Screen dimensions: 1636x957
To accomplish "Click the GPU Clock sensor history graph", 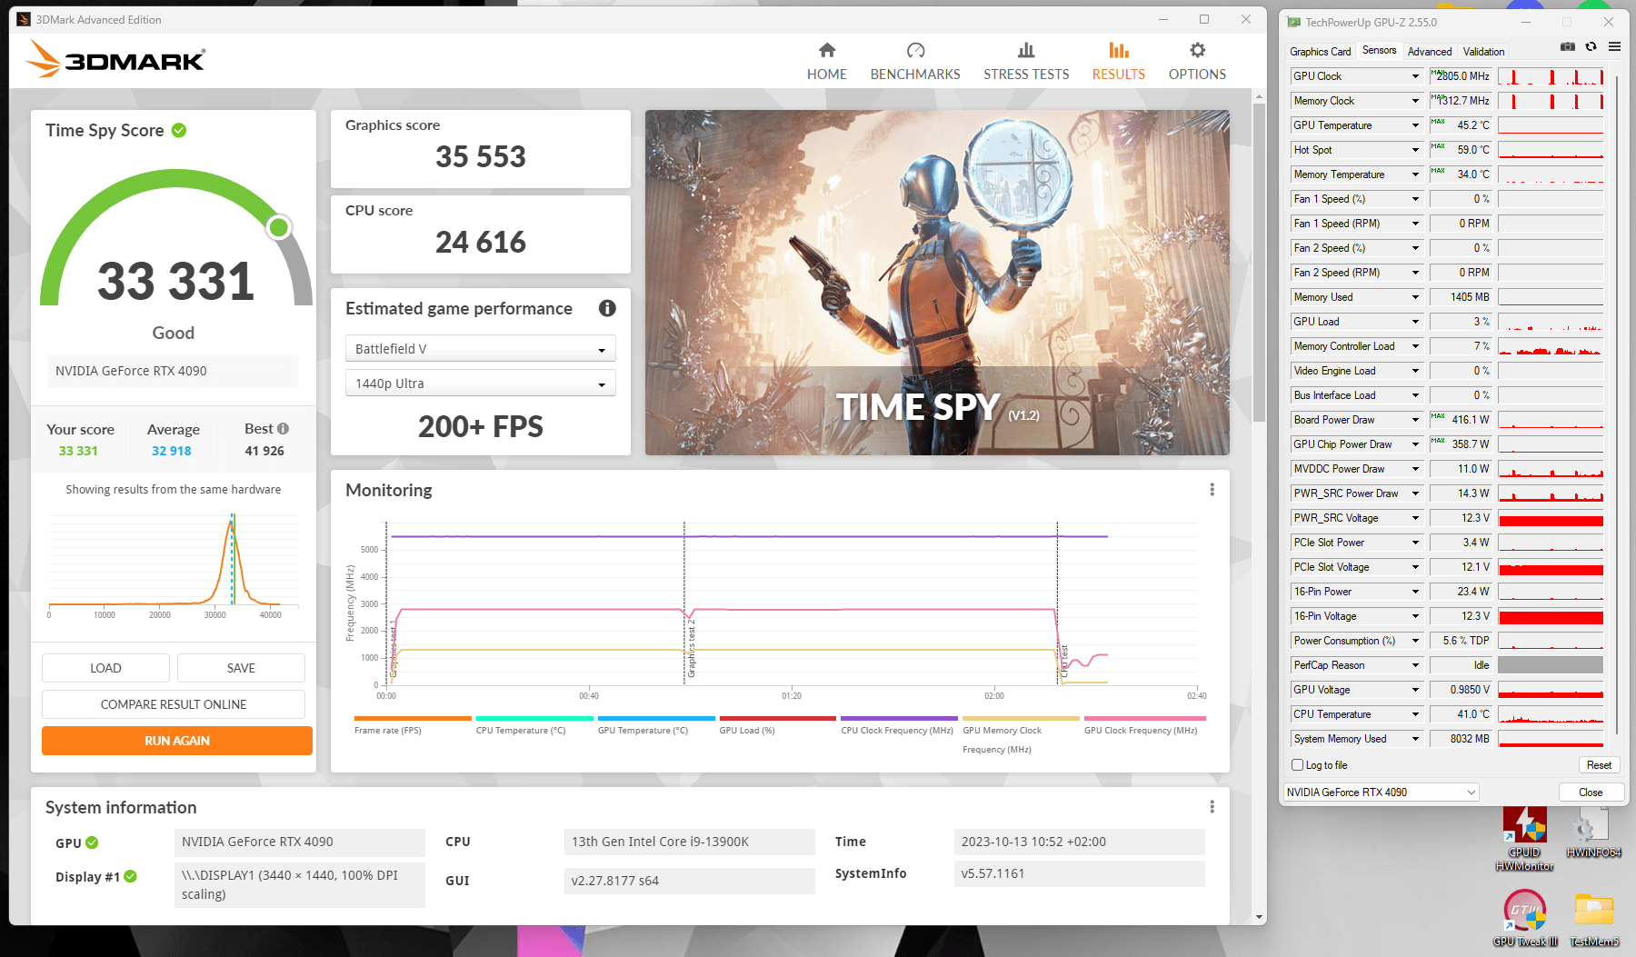I will point(1551,76).
